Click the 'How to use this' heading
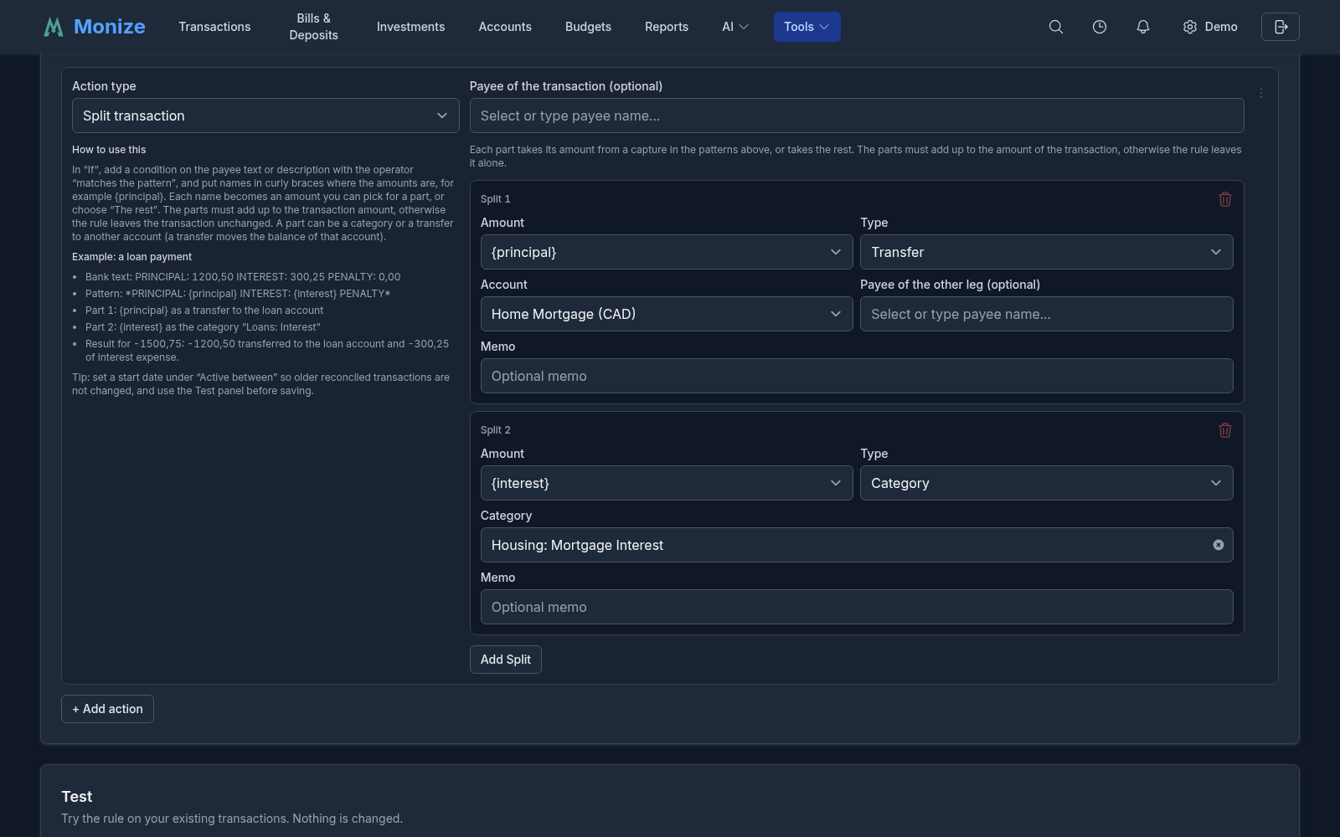This screenshot has height=837, width=1340. 109,150
